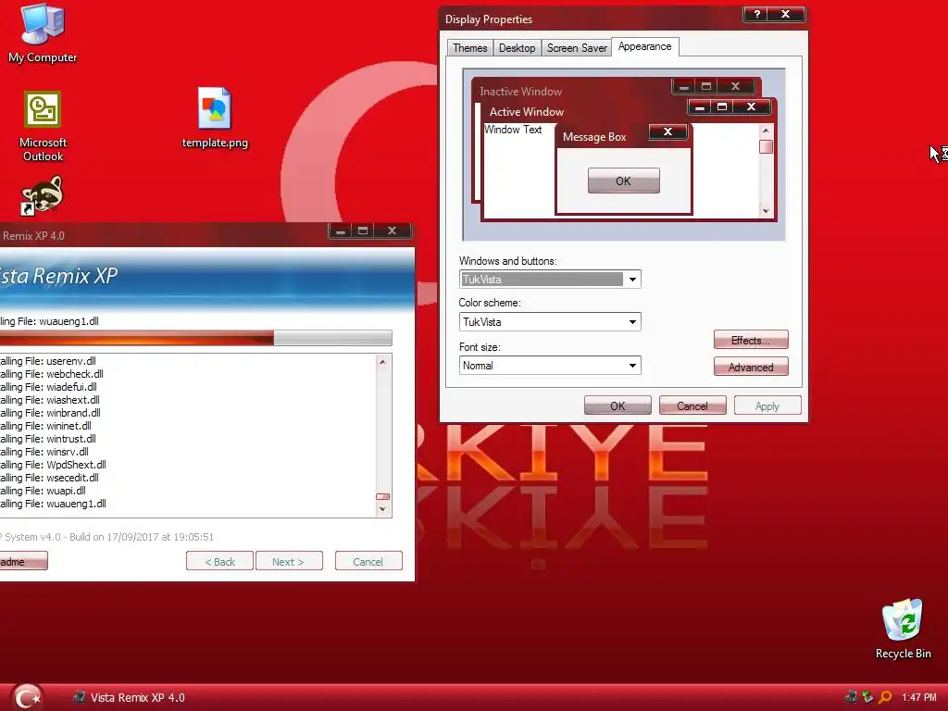This screenshot has height=711, width=948.
Task: Click preview Inactive Window close icon
Action: (x=735, y=86)
